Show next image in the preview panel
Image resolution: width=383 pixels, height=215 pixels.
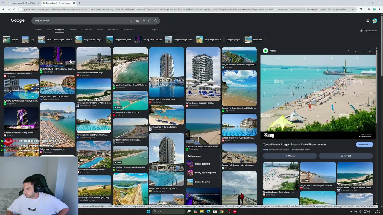(356, 51)
